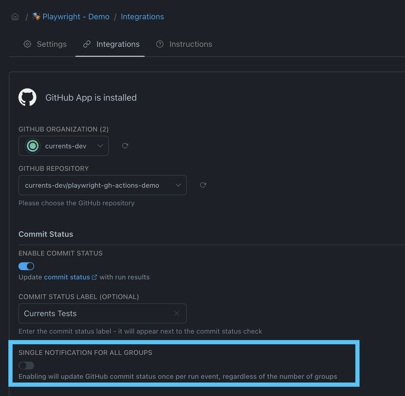Disable the Enable Commit Status toggle
Image resolution: width=405 pixels, height=396 pixels.
click(x=26, y=266)
